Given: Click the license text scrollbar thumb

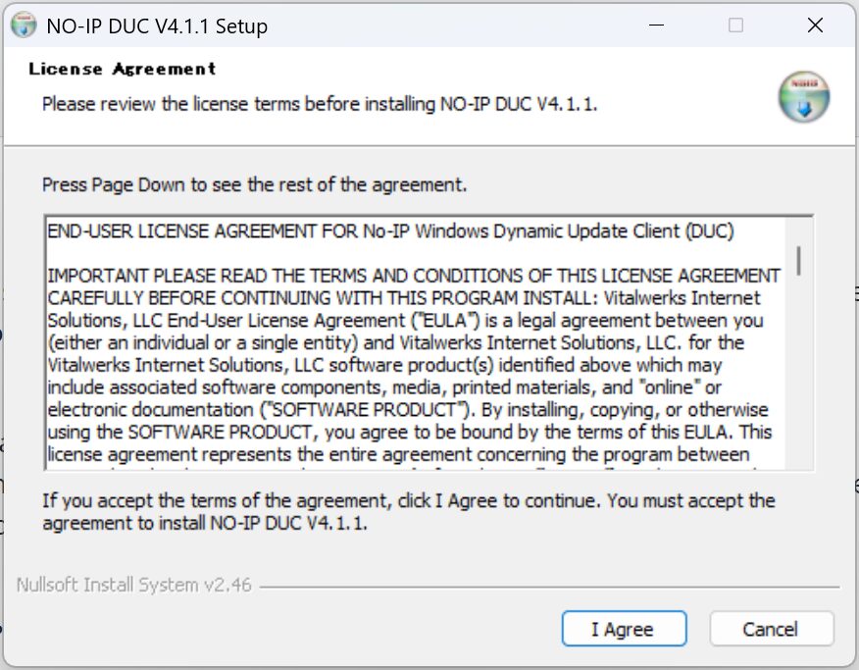Looking at the screenshot, I should 800,259.
